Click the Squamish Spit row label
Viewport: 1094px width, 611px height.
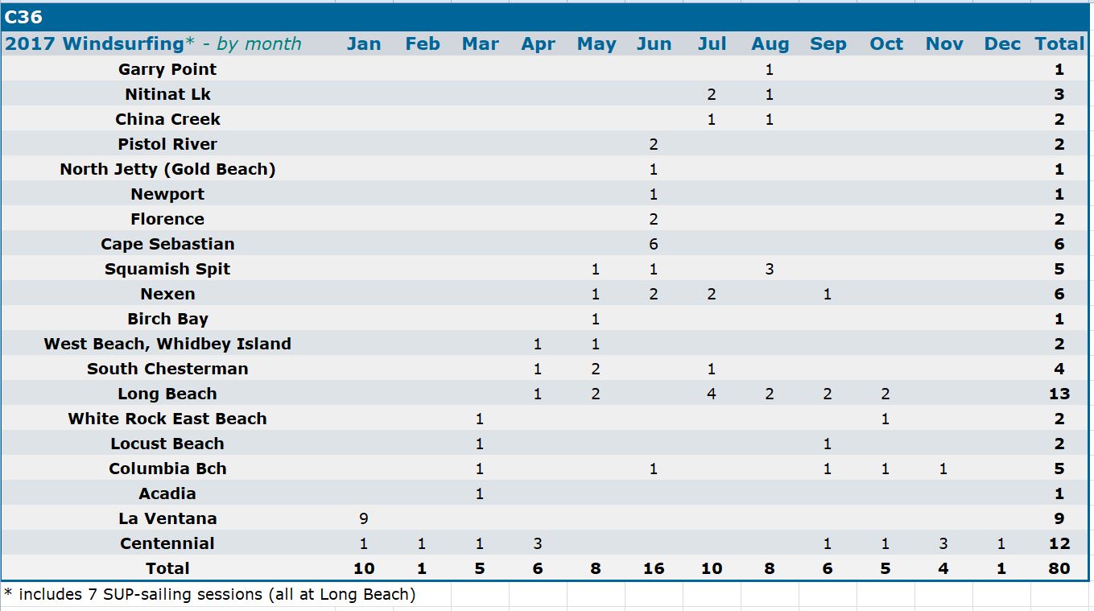[167, 269]
